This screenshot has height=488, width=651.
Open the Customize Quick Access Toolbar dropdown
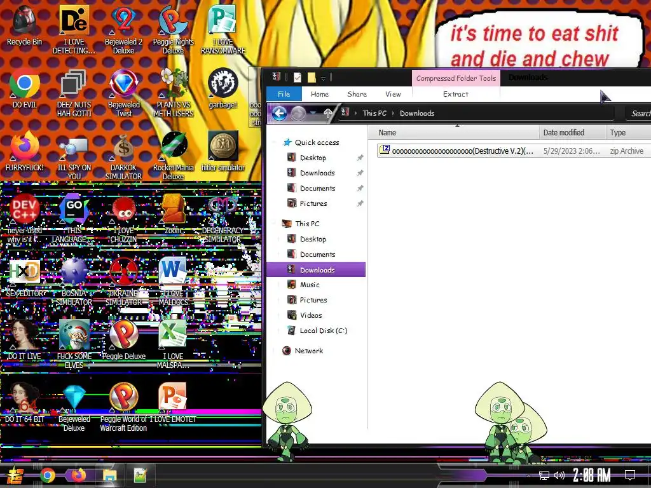click(323, 78)
